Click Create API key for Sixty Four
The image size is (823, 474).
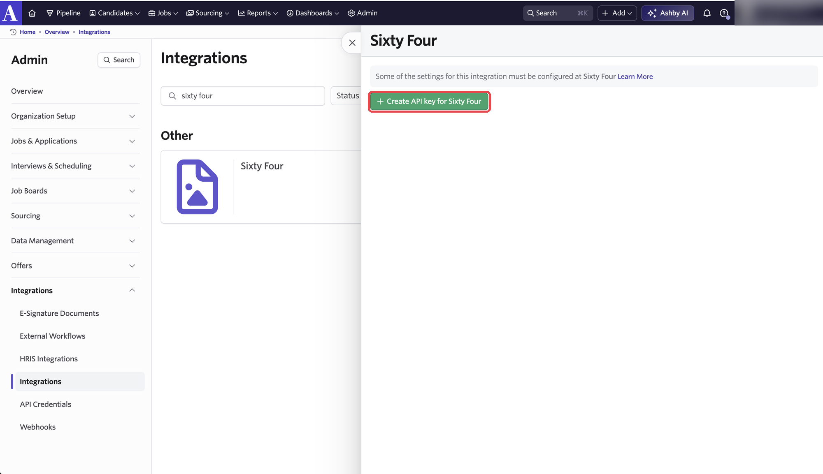click(429, 102)
